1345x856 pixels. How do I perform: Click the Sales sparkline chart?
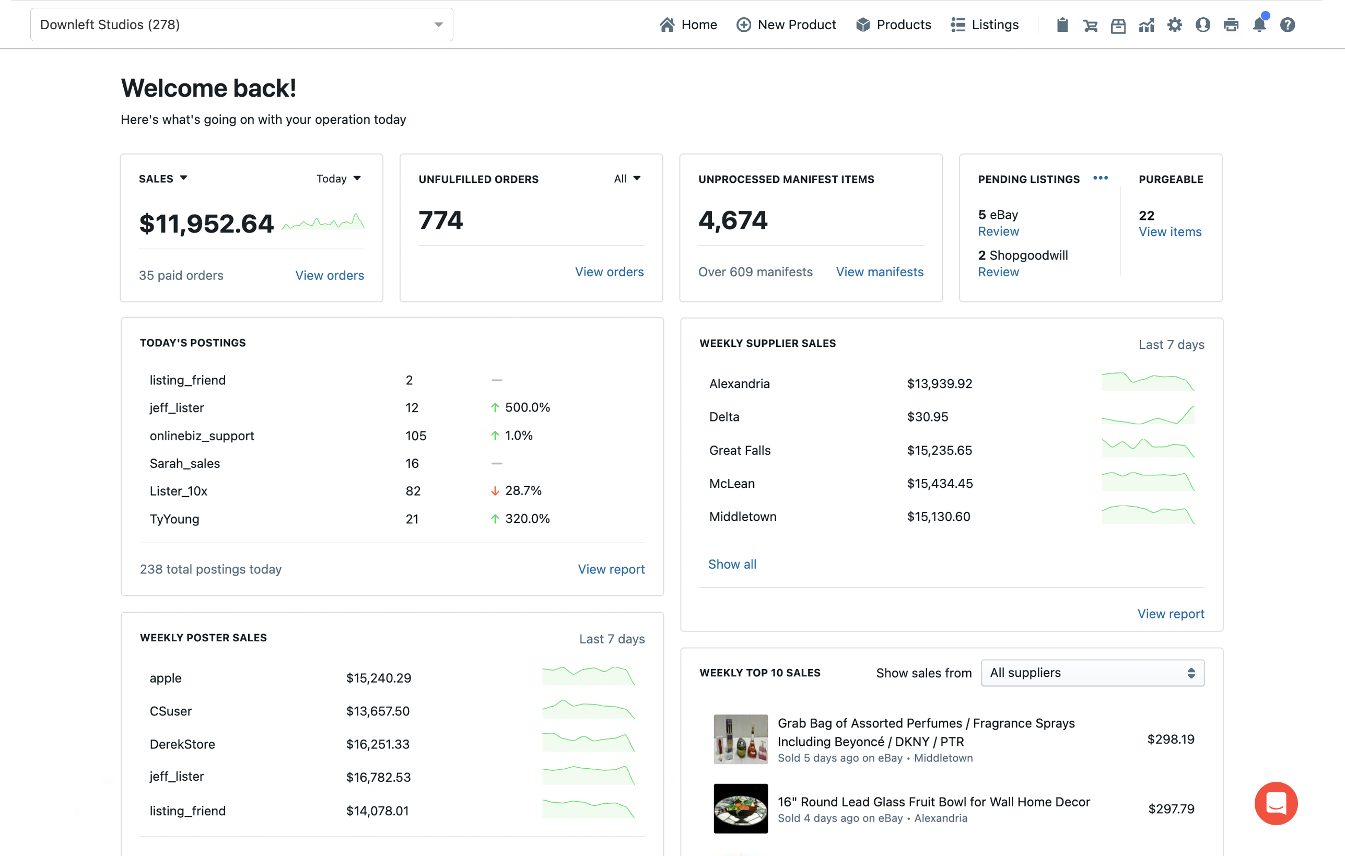[x=323, y=221]
